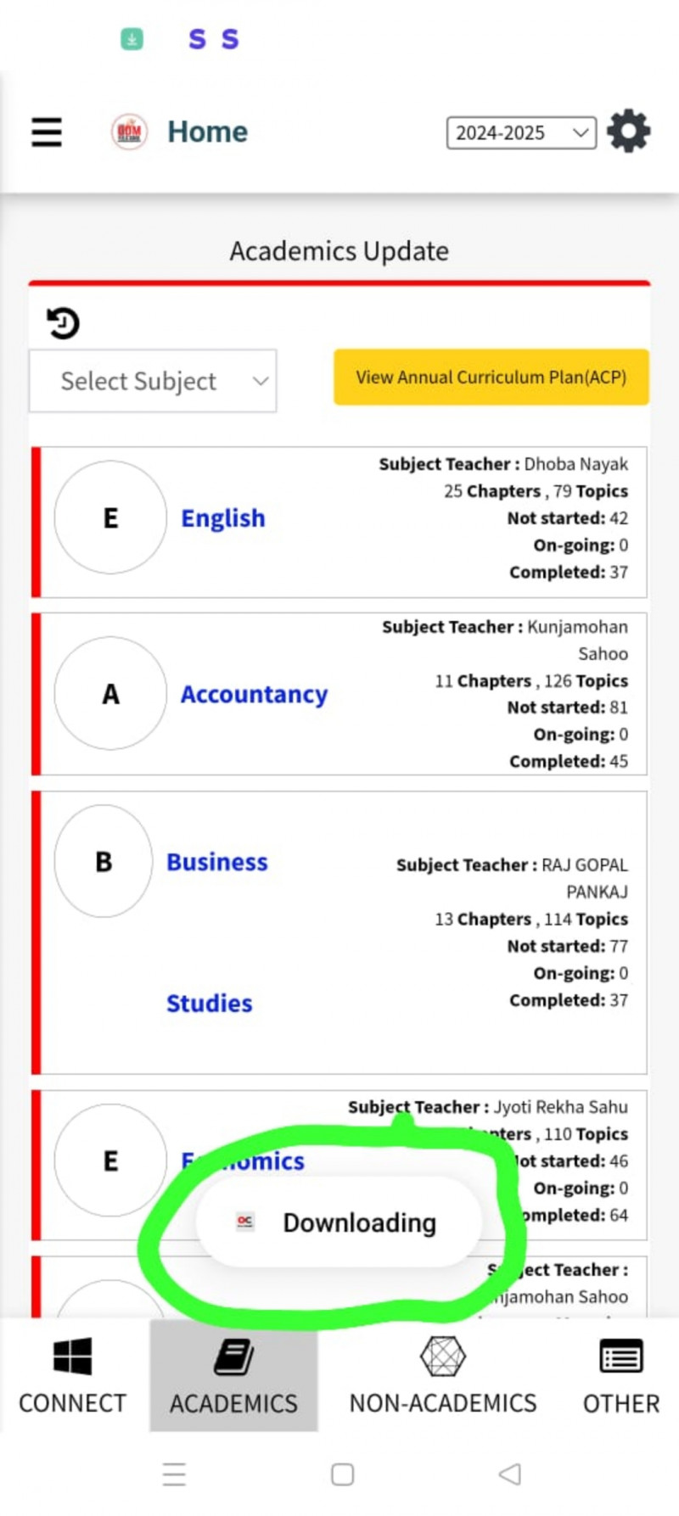Image resolution: width=679 pixels, height=1516 pixels.
Task: Open settings gear icon
Action: point(629,131)
